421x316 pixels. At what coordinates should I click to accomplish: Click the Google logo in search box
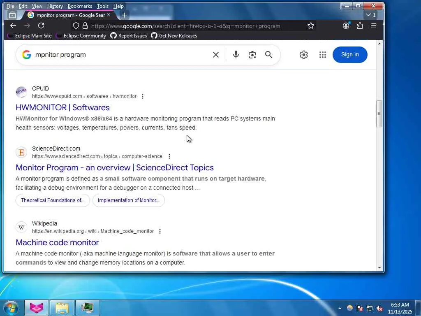[27, 55]
